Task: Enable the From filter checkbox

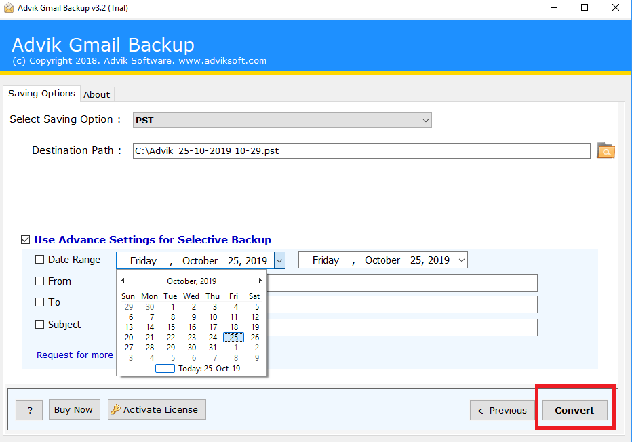Action: (39, 281)
